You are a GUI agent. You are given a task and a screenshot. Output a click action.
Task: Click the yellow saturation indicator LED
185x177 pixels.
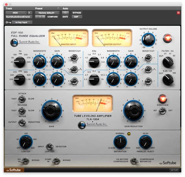[x=129, y=134]
